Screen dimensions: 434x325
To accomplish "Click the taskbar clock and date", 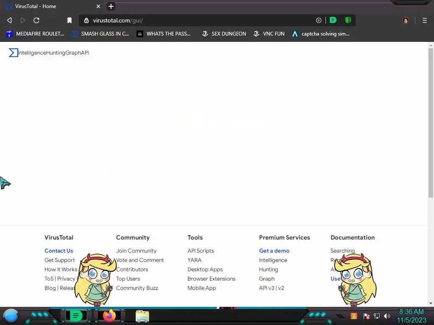I will [x=411, y=316].
